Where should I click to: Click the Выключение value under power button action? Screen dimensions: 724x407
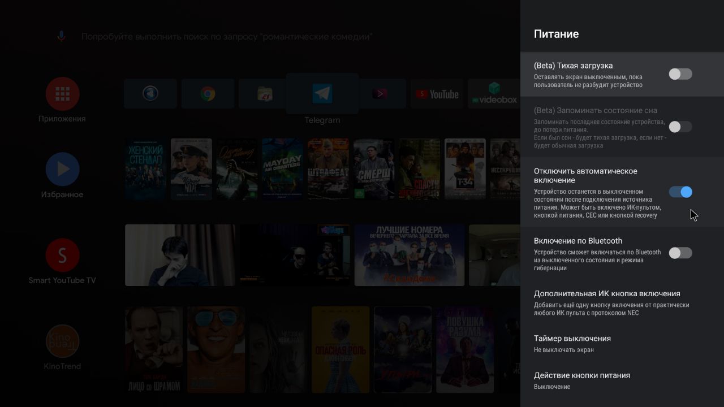(552, 387)
